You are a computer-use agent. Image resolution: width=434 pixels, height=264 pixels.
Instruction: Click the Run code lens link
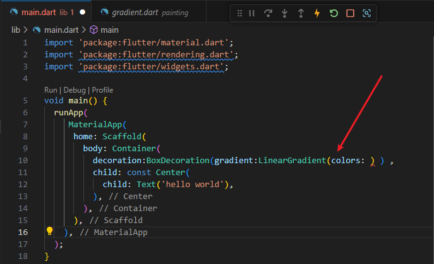point(51,90)
